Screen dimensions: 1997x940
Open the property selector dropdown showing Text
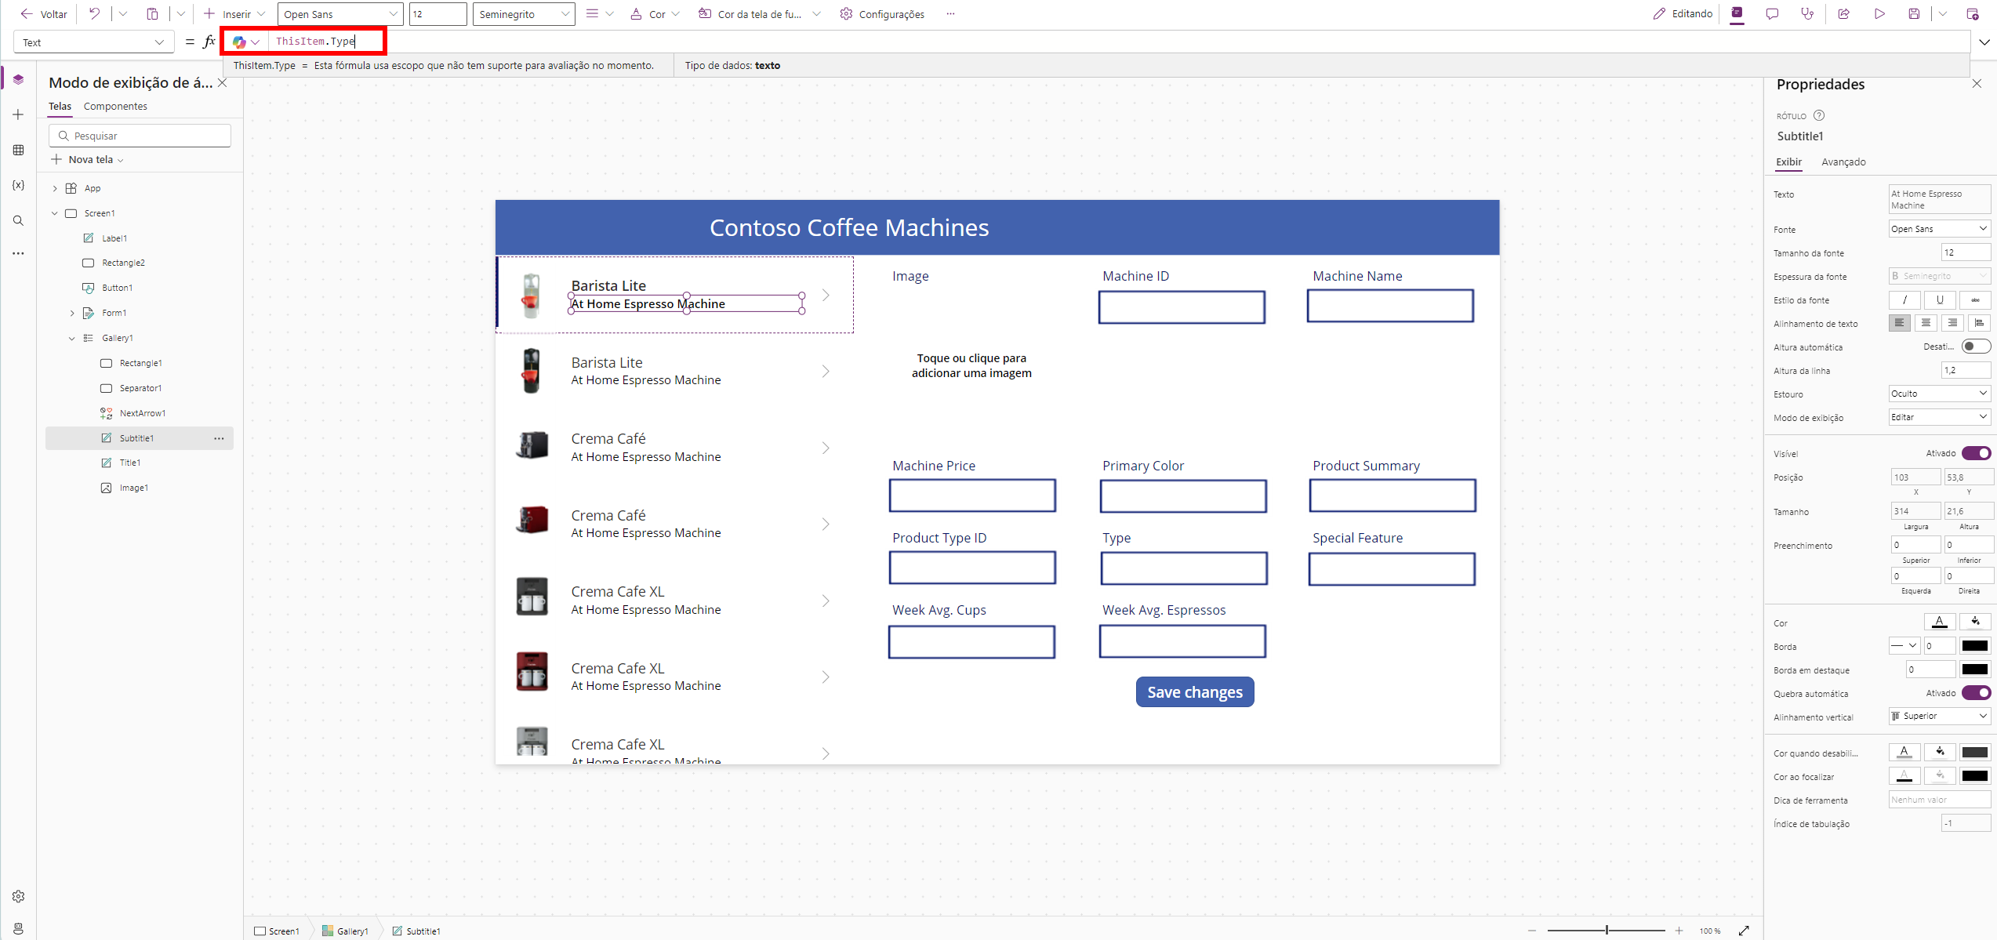point(93,42)
